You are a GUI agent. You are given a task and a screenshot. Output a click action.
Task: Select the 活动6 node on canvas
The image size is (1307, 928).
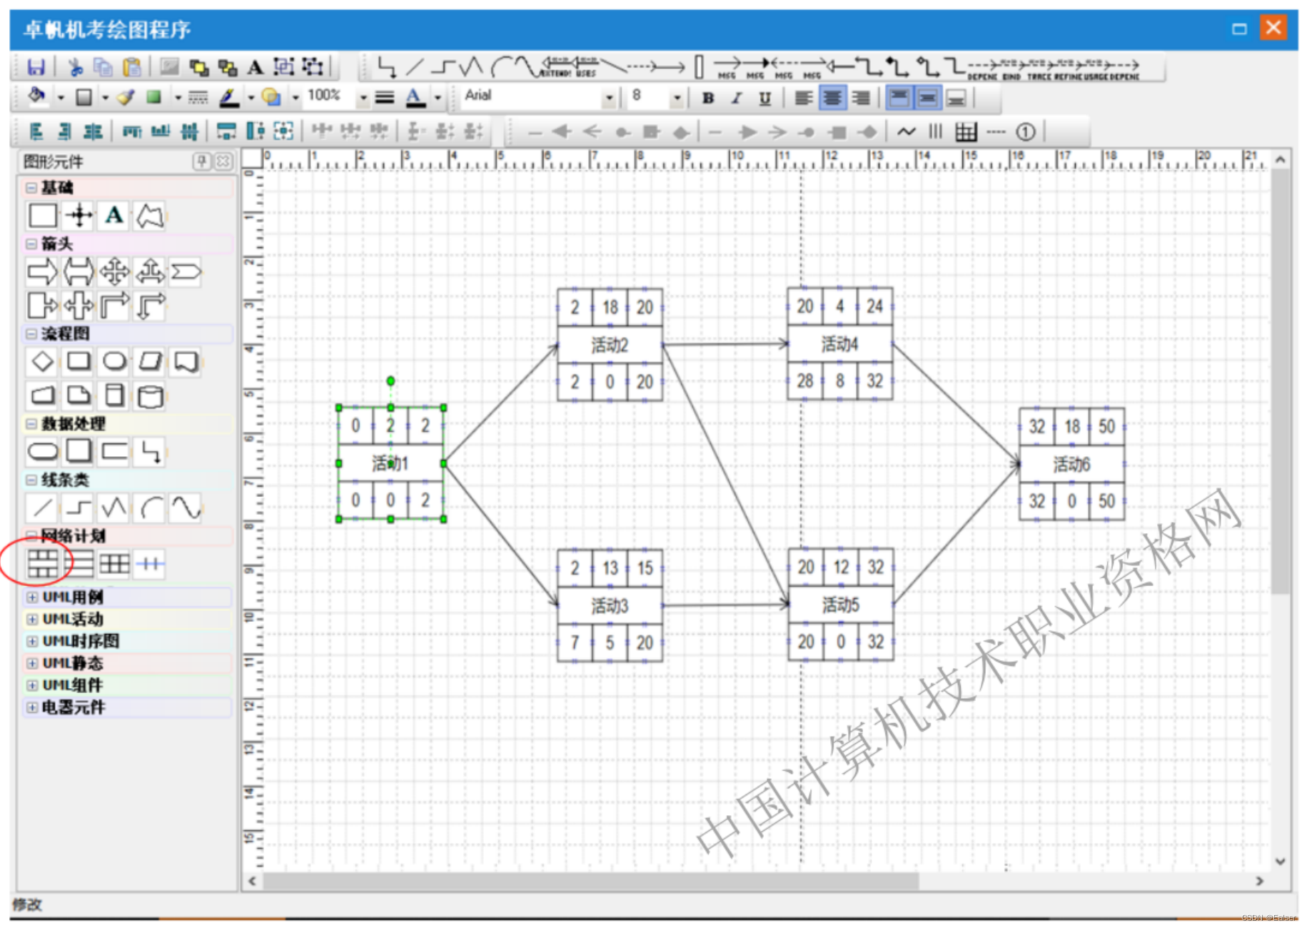(1071, 464)
